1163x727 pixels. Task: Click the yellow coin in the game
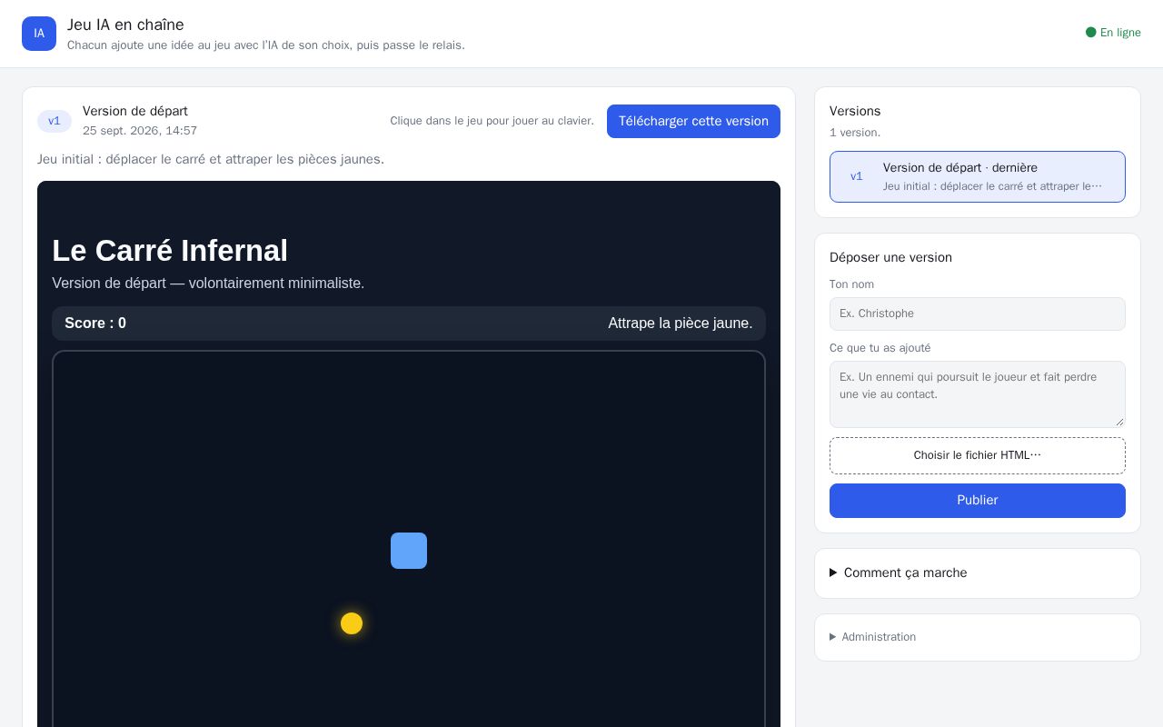coord(352,623)
